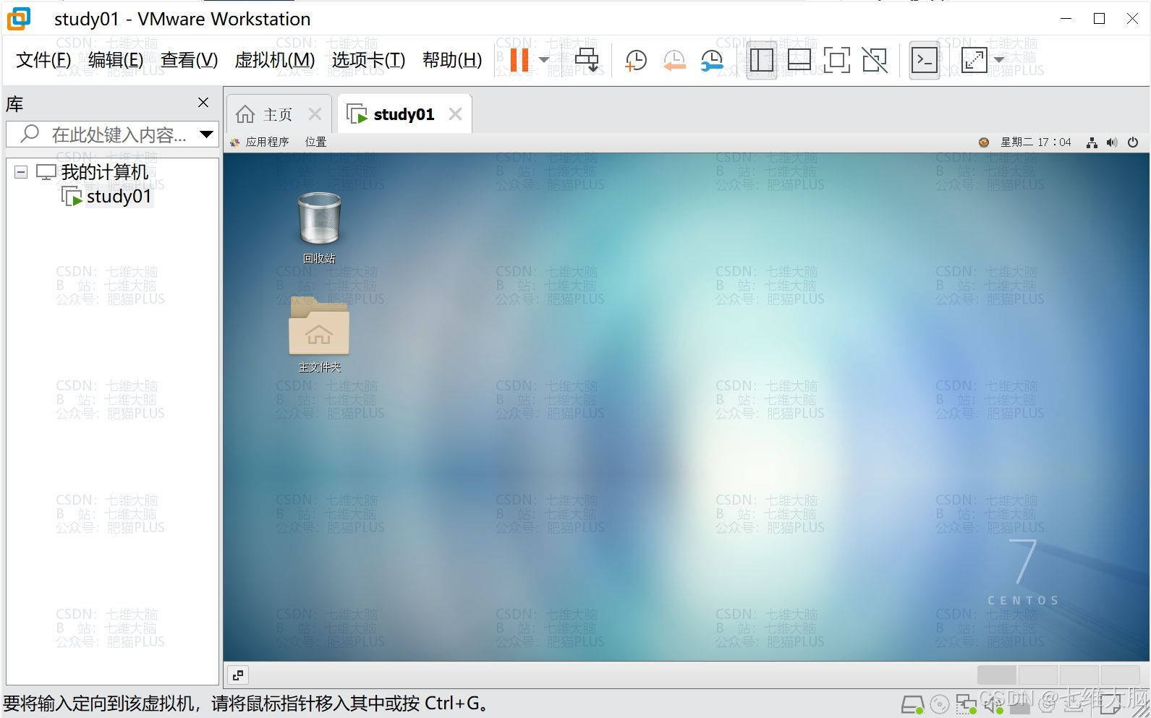
Task: Pause the virtual machine
Action: click(519, 59)
